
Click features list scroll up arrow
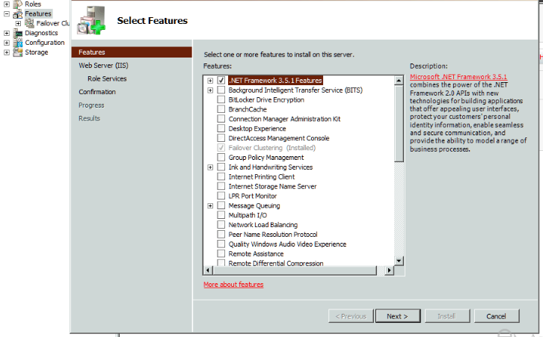click(399, 80)
